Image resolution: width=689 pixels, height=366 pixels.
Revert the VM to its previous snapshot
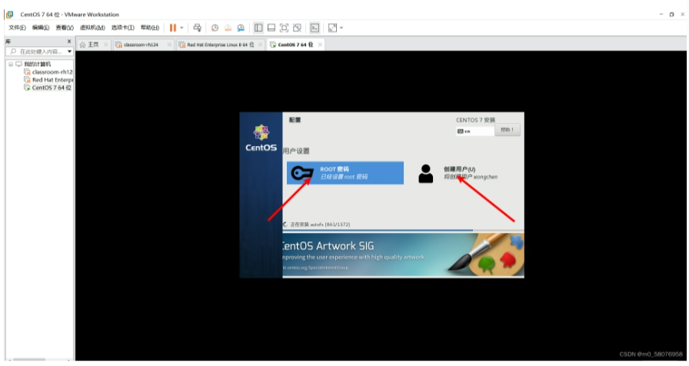(228, 28)
